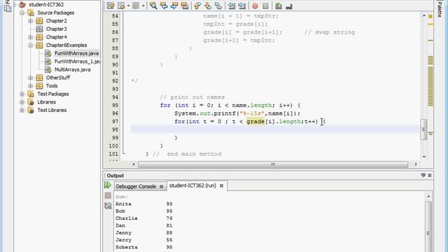Toggle breakpoint at line number 97
Image resolution: width=448 pixels, height=252 pixels.
(x=115, y=121)
